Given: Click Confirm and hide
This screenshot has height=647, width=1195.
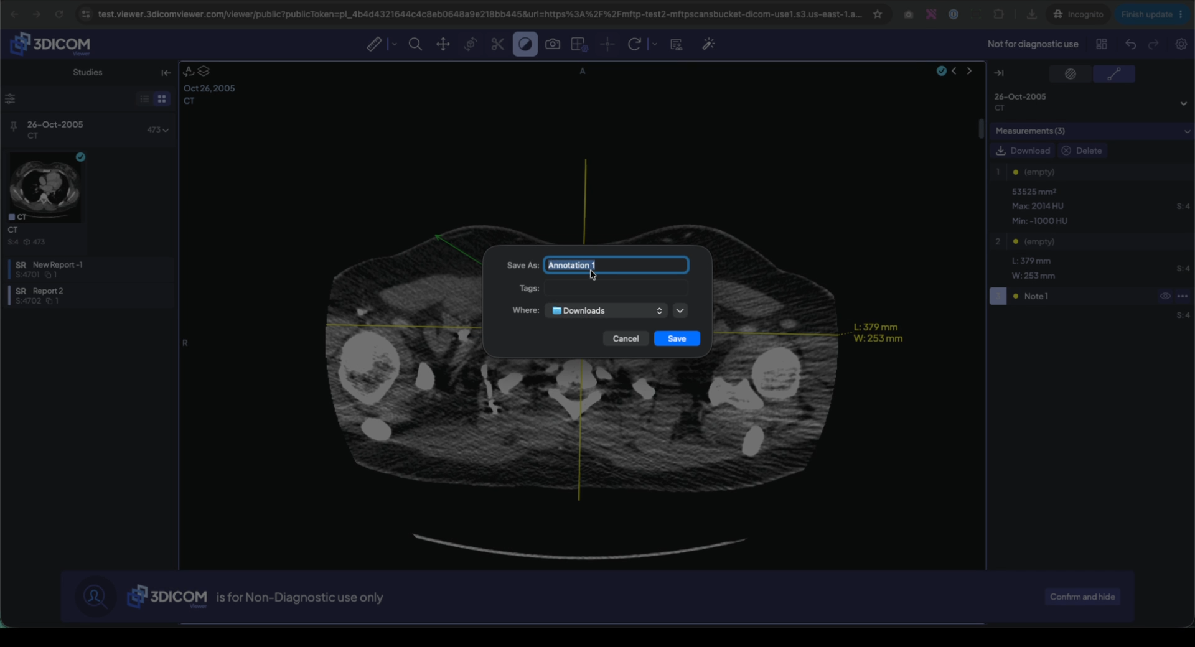Looking at the screenshot, I should 1082,597.
